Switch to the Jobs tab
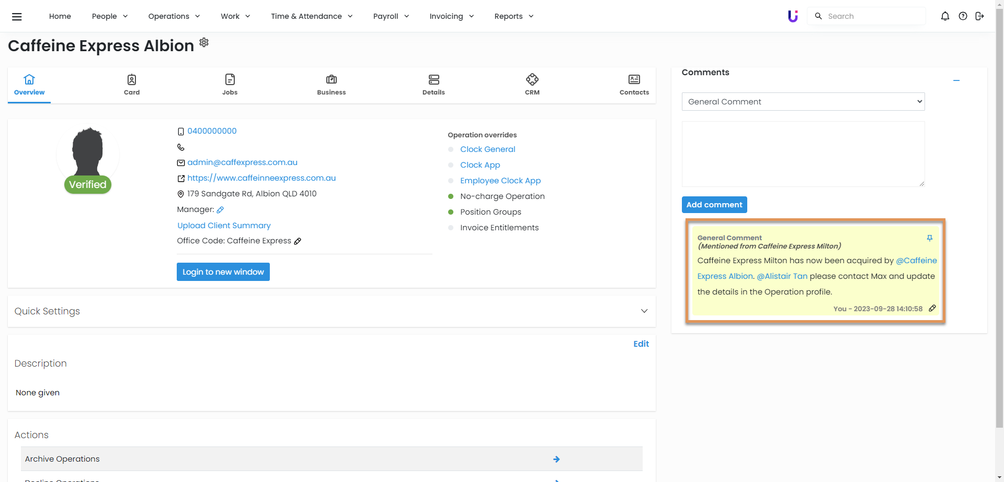The height and width of the screenshot is (482, 1004). click(230, 85)
